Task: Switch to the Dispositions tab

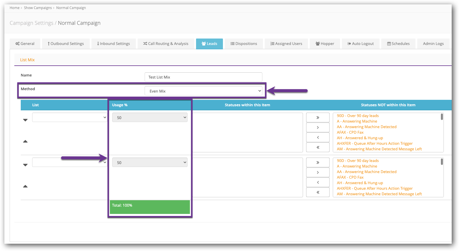Action: [x=244, y=44]
